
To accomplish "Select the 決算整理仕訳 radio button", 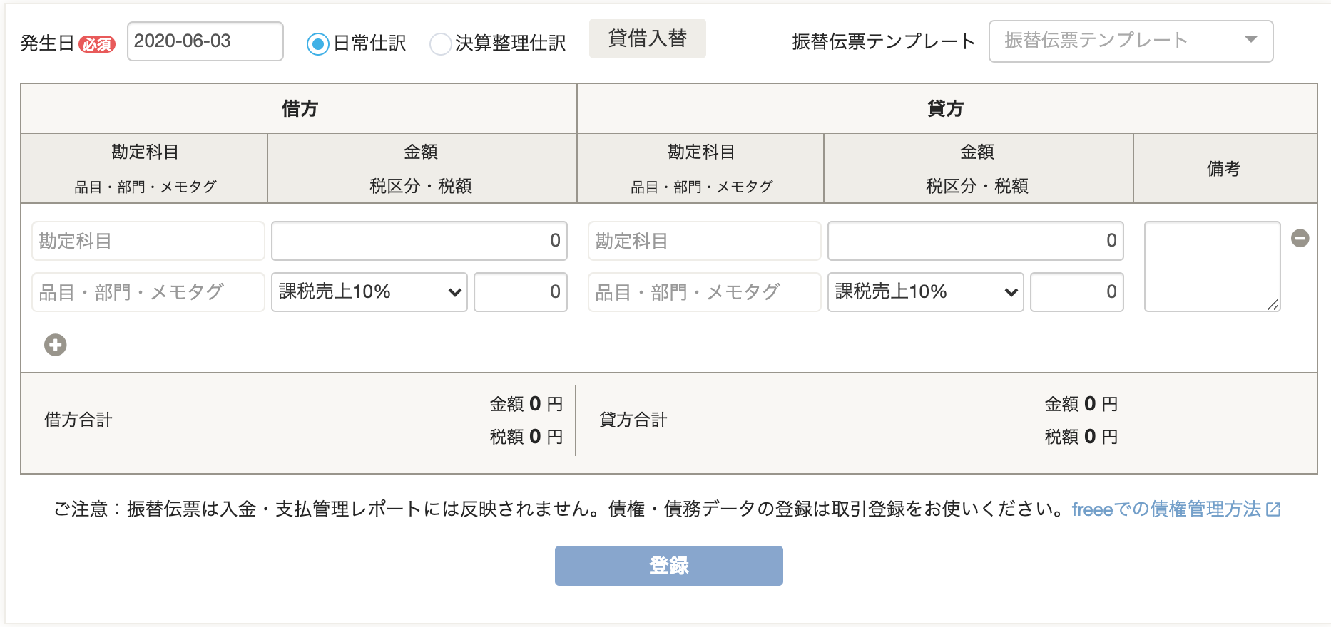I will coord(441,44).
